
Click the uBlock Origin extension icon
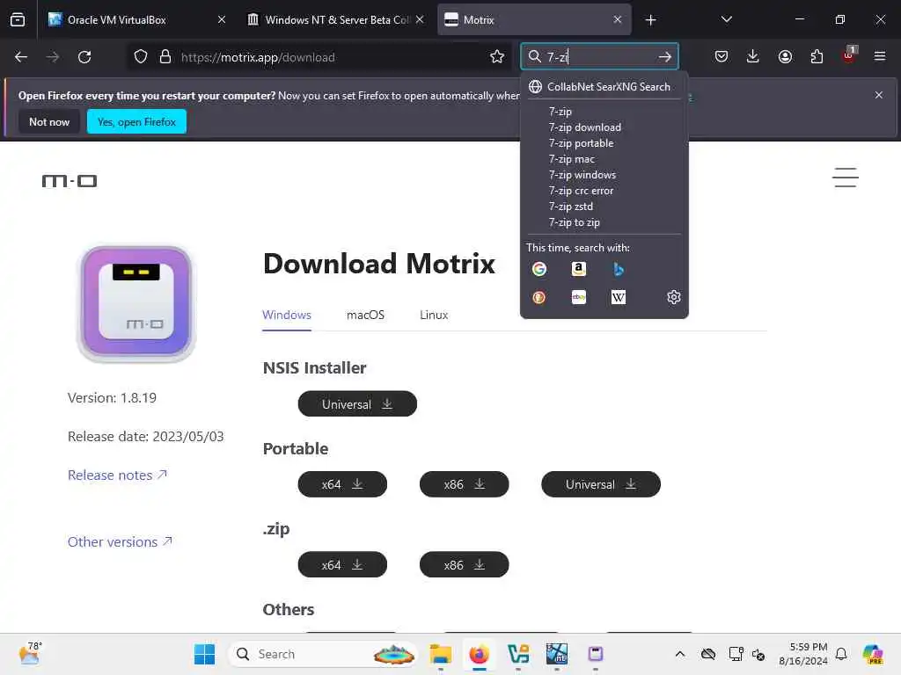849,55
